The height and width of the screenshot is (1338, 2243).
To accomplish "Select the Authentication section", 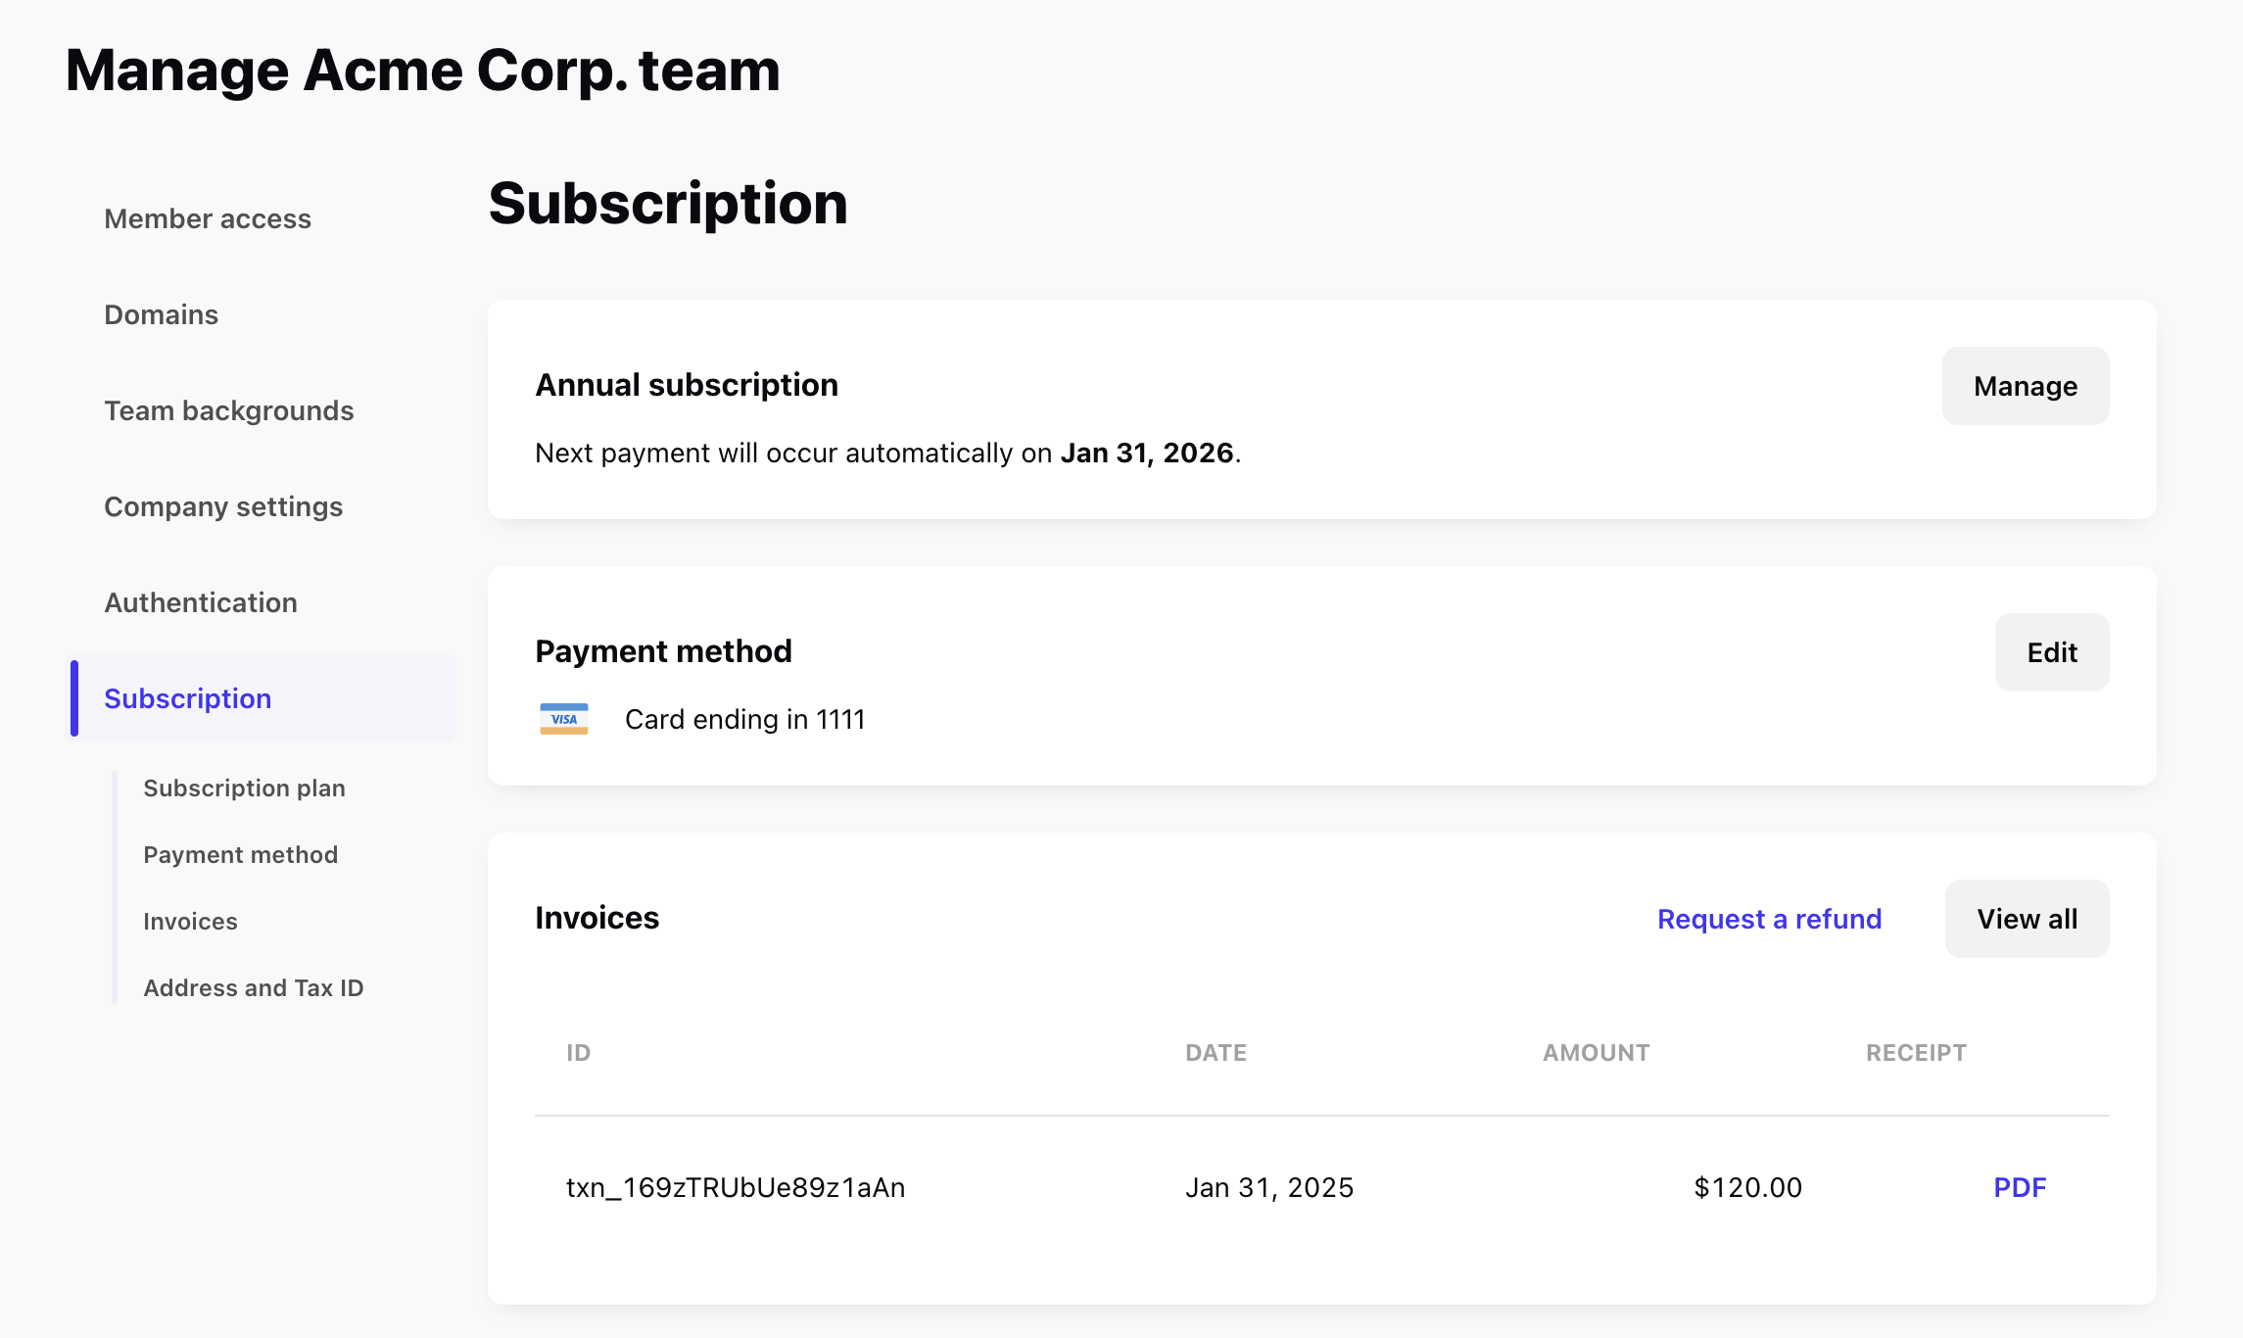I will [x=201, y=602].
